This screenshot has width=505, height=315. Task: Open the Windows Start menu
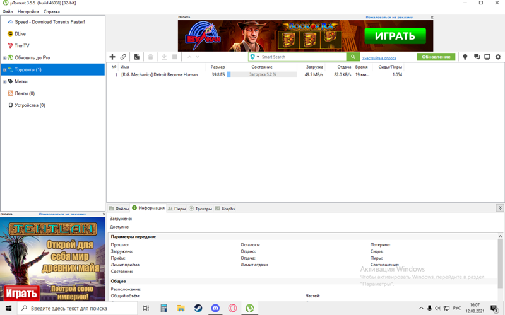coord(8,308)
